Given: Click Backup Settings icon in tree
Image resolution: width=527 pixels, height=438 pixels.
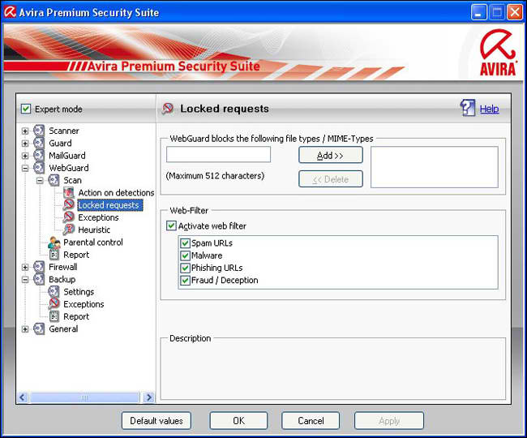Looking at the screenshot, I should pos(54,292).
